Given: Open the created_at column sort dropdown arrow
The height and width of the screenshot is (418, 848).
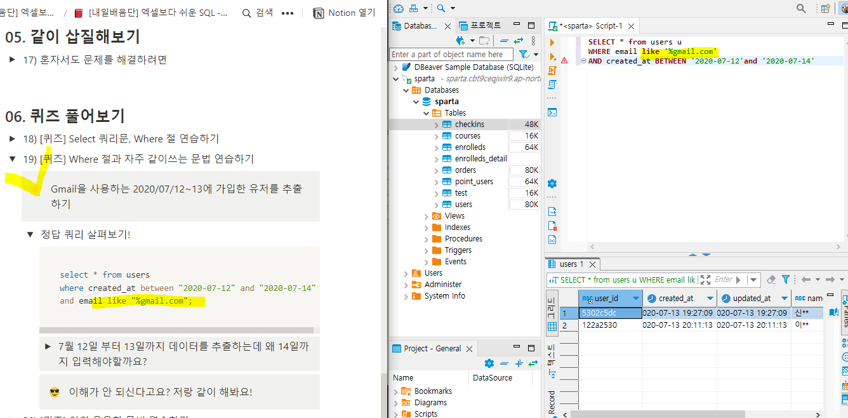Looking at the screenshot, I should (x=709, y=298).
